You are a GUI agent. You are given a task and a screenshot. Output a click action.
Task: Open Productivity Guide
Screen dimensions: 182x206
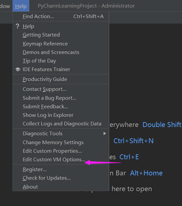coord(61,79)
